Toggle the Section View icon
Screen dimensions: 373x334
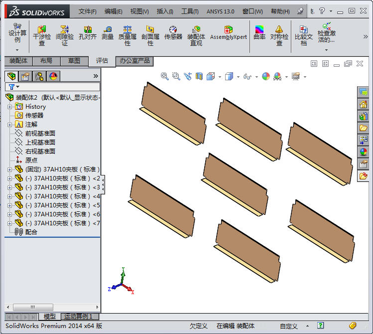199,76
